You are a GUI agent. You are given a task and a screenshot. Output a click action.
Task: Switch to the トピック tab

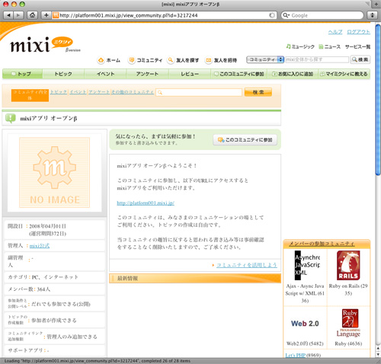63,74
